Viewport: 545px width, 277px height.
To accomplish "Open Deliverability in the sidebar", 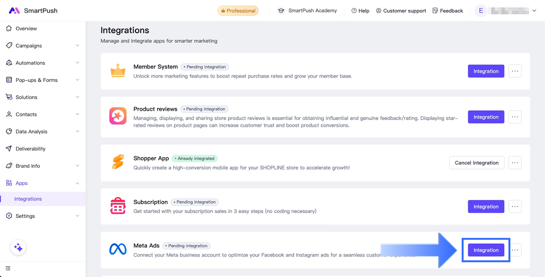I will coord(30,149).
